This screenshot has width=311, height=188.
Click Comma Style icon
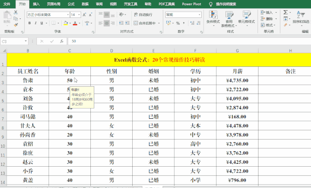click(x=184, y=23)
